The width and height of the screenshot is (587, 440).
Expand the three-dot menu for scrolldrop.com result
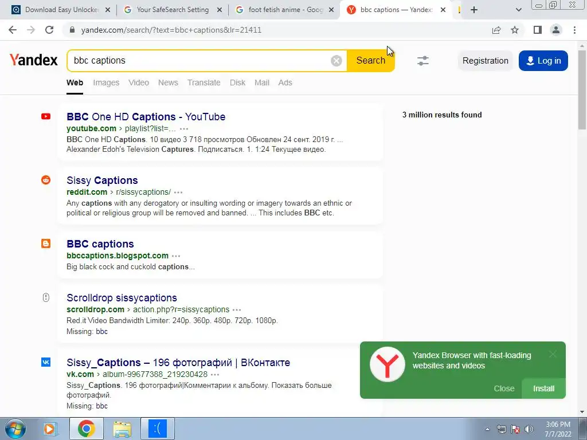coord(237,310)
